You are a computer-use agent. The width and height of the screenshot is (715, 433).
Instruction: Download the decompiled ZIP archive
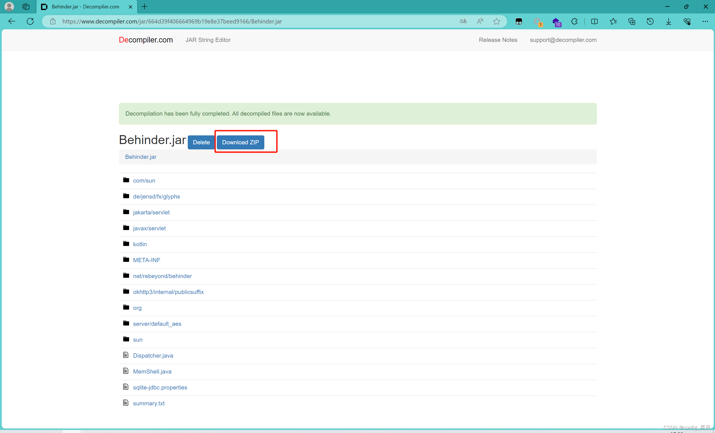point(241,142)
